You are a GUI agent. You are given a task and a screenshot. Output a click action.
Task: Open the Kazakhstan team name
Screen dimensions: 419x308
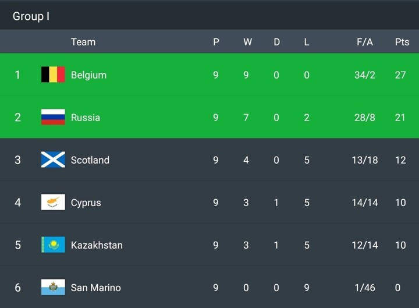click(97, 245)
